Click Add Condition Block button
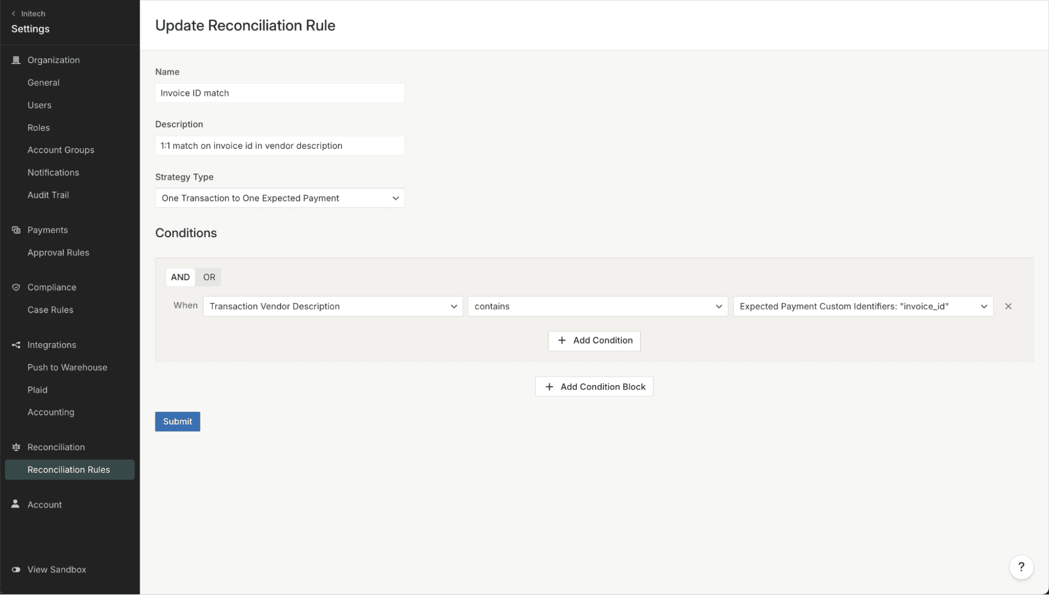This screenshot has height=595, width=1049. point(594,387)
